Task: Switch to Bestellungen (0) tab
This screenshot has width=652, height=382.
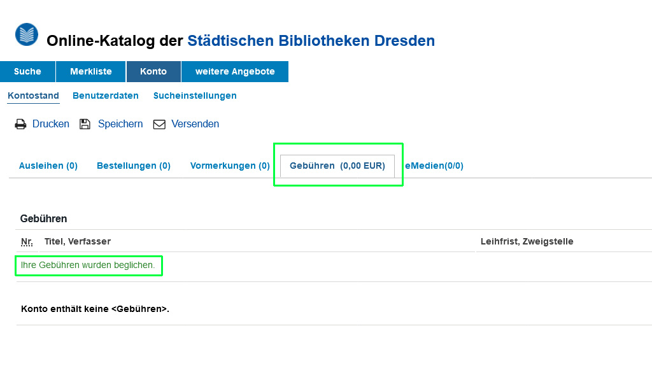Action: click(x=134, y=166)
